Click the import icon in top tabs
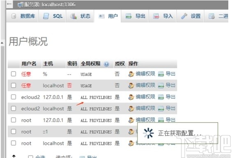This screenshot has height=158, width=232. 156,16
